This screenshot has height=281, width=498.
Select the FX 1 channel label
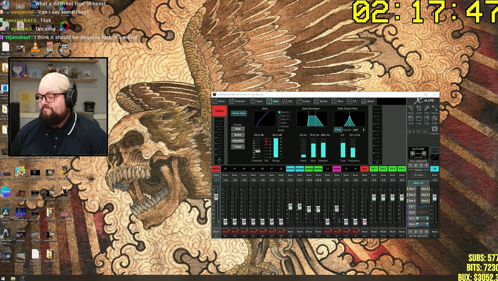coord(374,169)
